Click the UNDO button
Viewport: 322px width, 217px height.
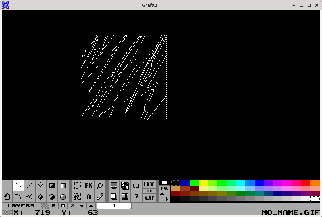click(x=149, y=185)
